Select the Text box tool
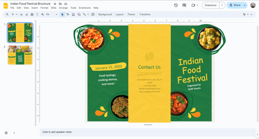Screen dimensions: 259x139 tap(68, 14)
